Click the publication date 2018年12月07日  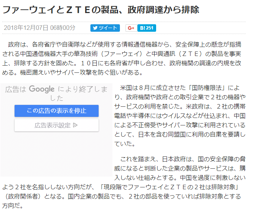point(26,28)
